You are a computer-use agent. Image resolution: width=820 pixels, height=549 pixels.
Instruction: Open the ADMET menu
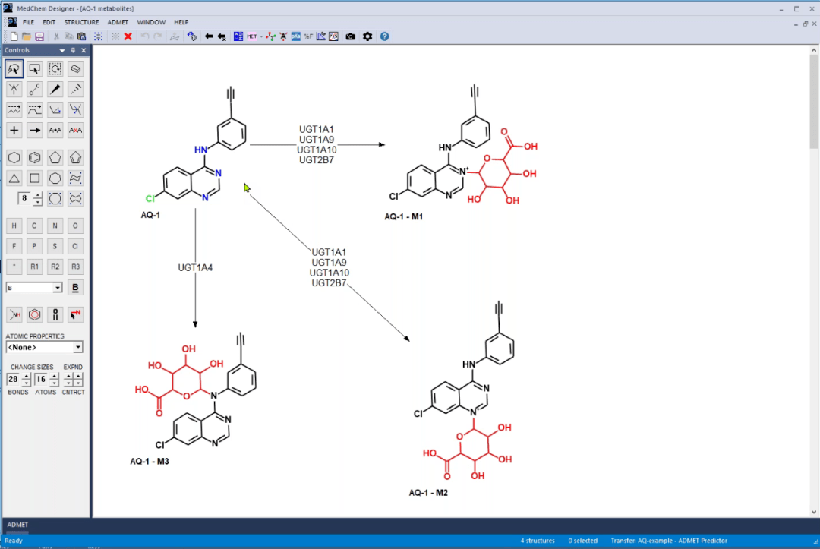click(118, 23)
